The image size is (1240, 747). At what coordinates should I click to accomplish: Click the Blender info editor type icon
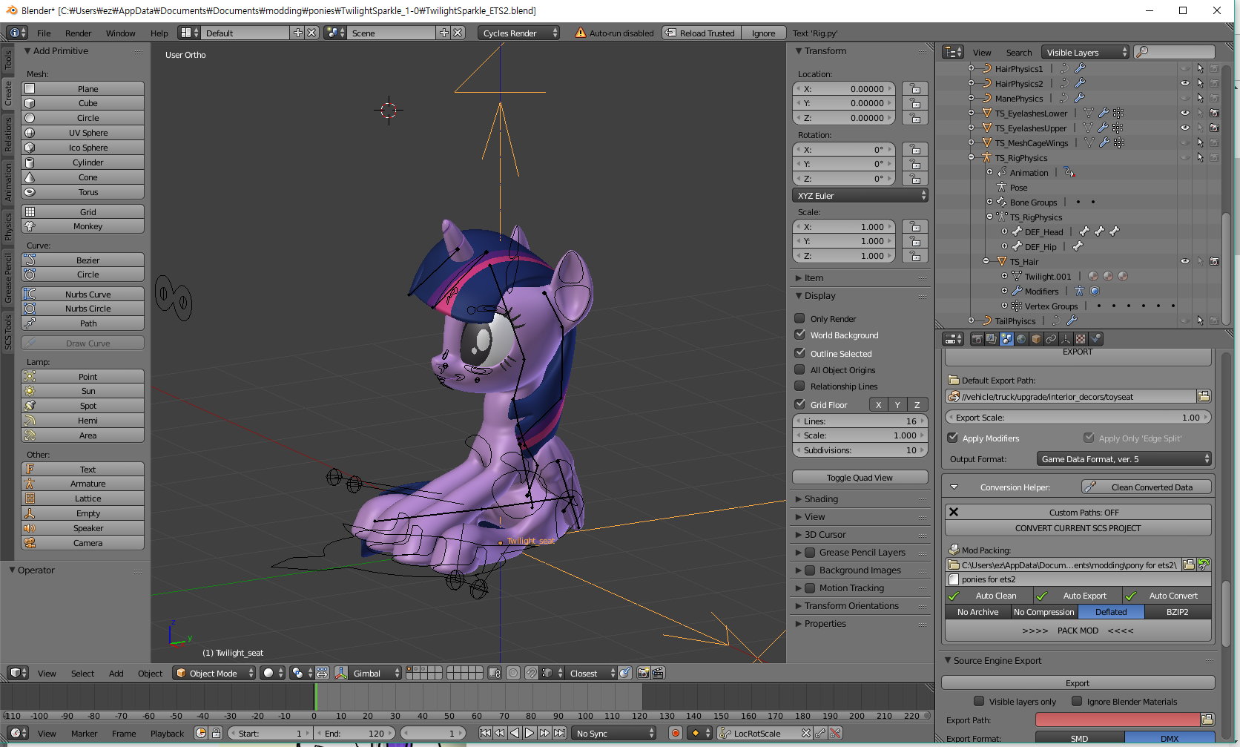(16, 33)
